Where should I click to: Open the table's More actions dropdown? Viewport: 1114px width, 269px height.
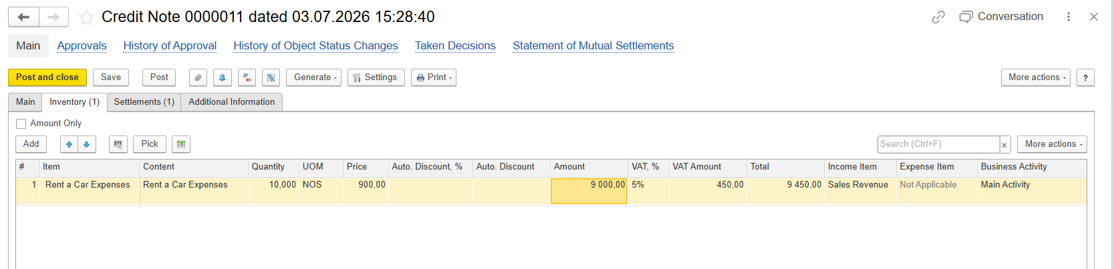(x=1052, y=144)
